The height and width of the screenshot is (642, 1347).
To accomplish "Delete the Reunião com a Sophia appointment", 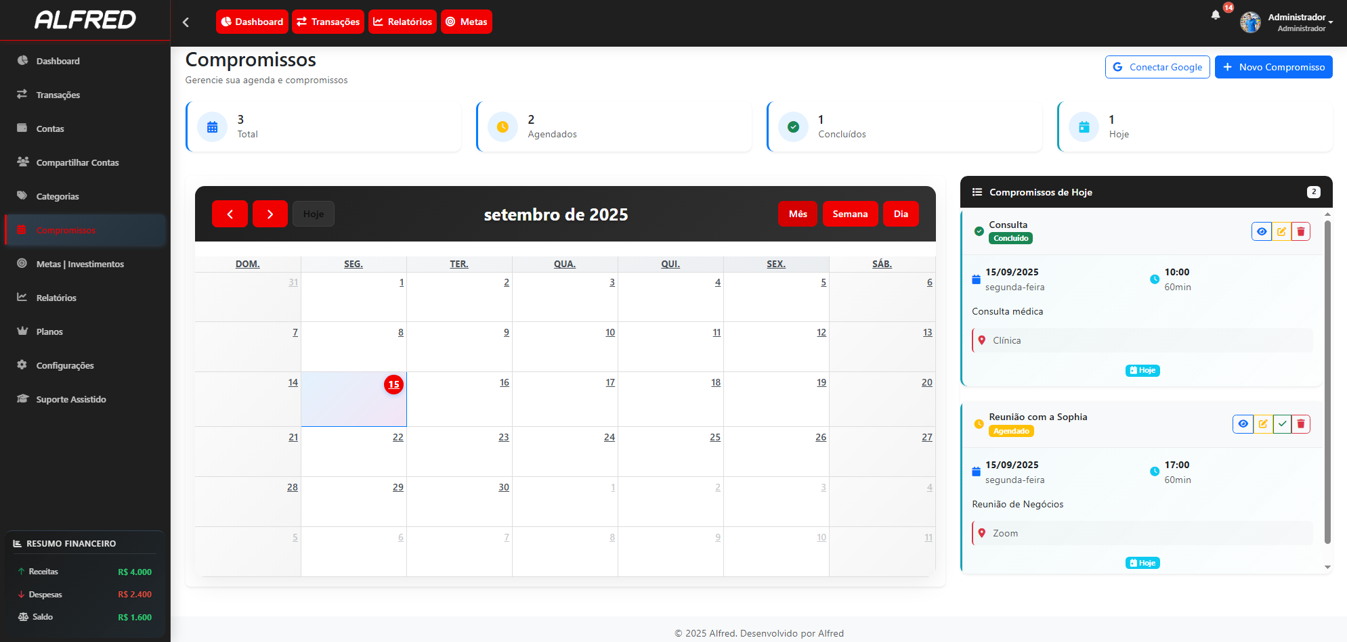I will (1300, 424).
